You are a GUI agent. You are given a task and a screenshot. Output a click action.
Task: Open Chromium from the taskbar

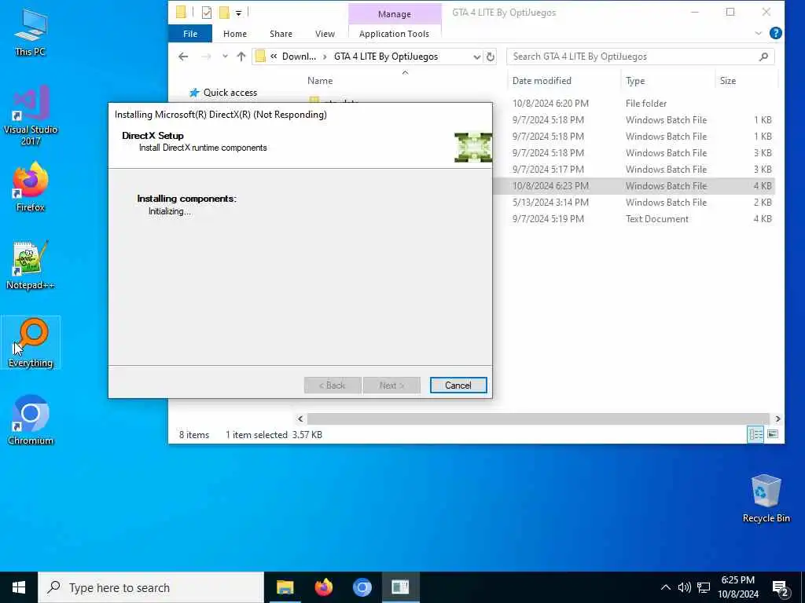362,587
